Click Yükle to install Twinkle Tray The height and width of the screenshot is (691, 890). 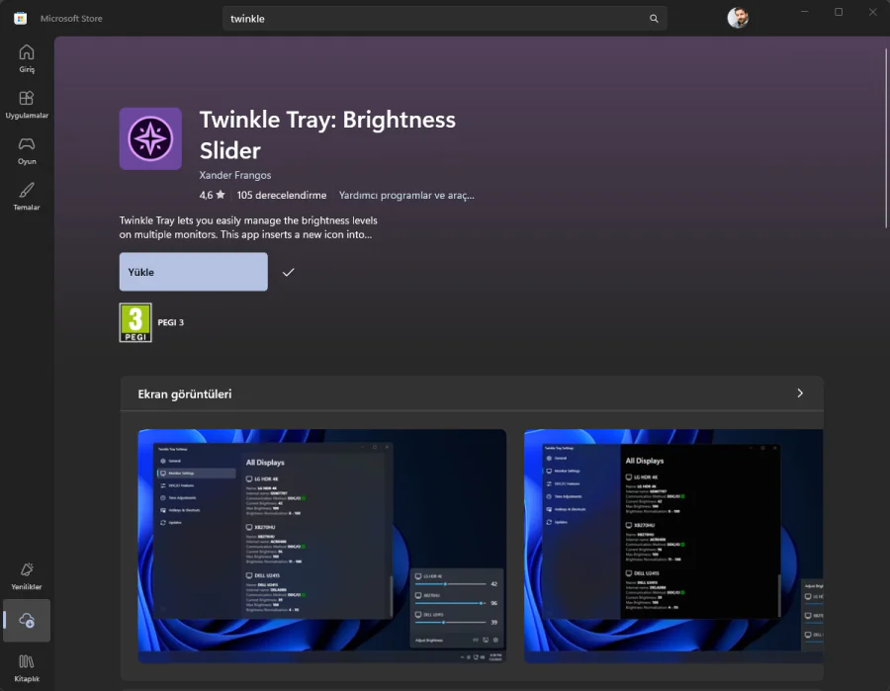(x=193, y=271)
